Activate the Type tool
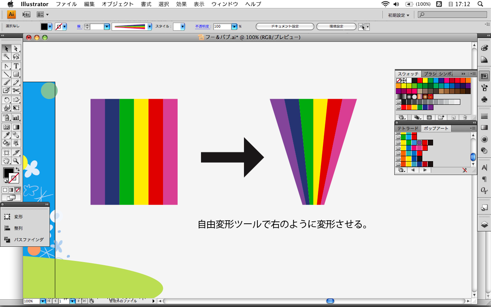The image size is (491, 307). tap(16, 66)
